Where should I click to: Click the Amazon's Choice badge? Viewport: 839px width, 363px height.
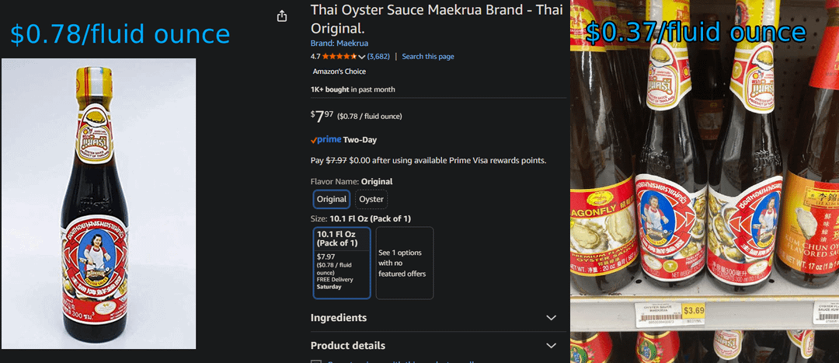click(x=339, y=72)
